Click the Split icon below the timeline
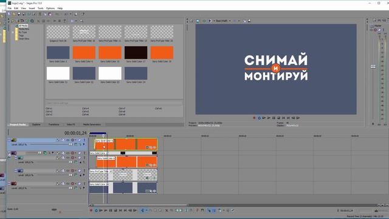 (187, 210)
